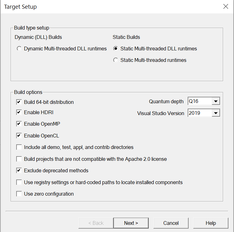Select Static Multi-threaded DLL runtimes radio
The image size is (234, 232).
pos(116,49)
